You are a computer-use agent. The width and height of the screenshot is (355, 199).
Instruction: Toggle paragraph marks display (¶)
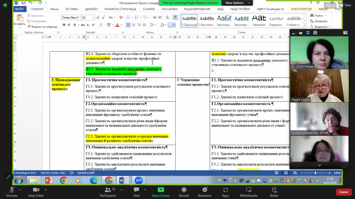(175, 17)
